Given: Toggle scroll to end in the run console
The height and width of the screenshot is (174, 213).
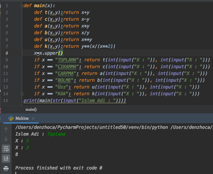Looking at the screenshot, I should point(6,158).
